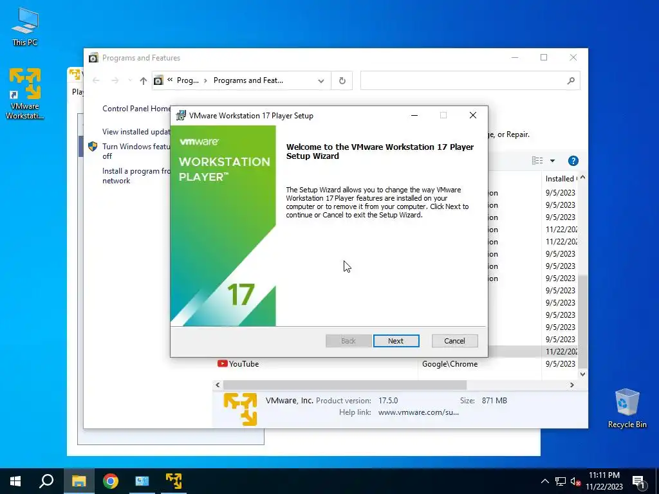Viewport: 659px width, 494px height.
Task: Switch to VMware Player taskbar item
Action: (x=174, y=481)
